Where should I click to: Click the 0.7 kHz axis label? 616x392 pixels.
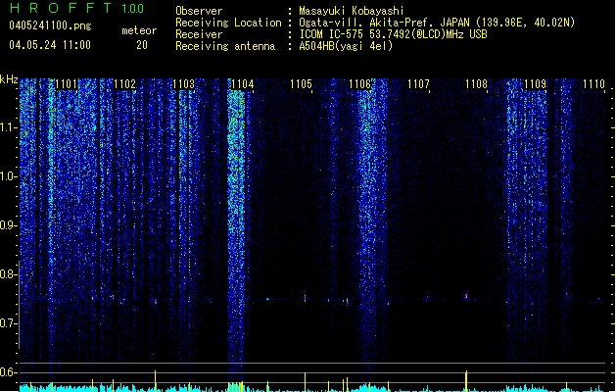[8, 323]
